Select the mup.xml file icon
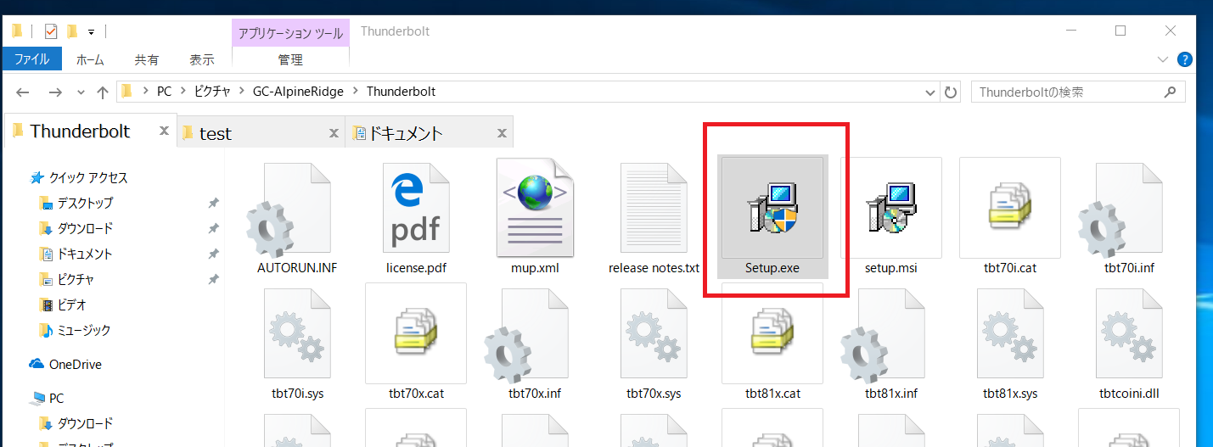The image size is (1213, 447). (535, 208)
